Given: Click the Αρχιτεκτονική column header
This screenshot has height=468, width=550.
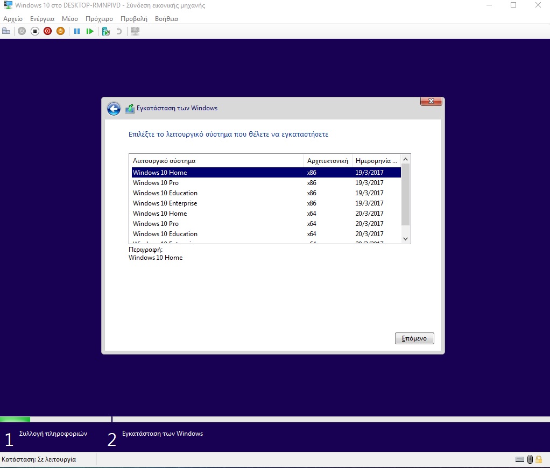Looking at the screenshot, I should [328, 161].
